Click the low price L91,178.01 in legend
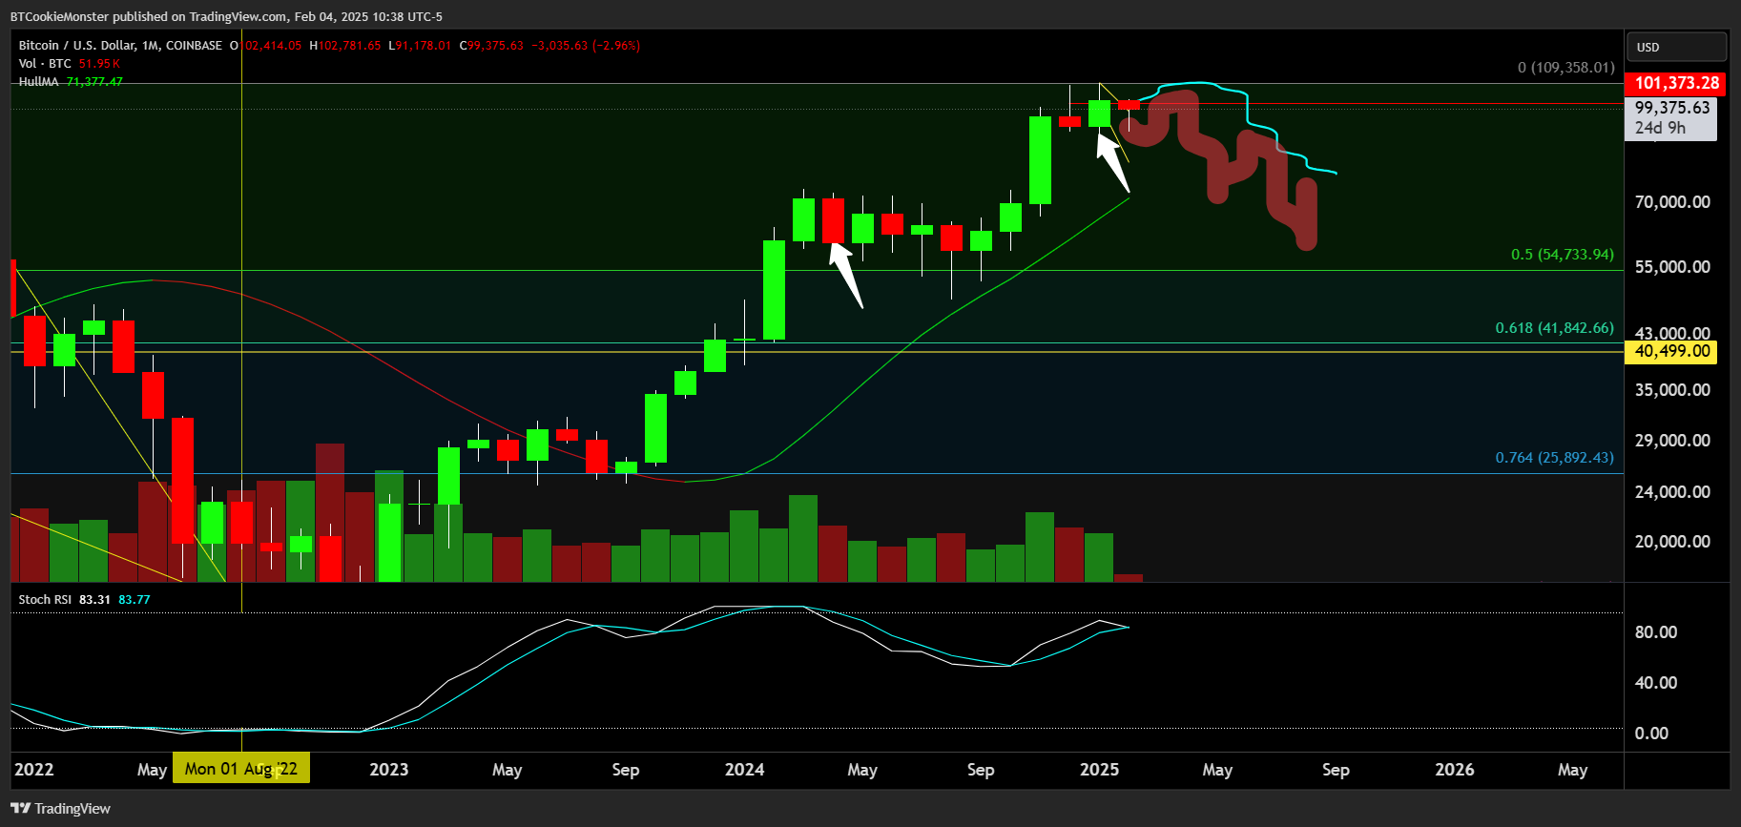The width and height of the screenshot is (1741, 827). pos(420,45)
